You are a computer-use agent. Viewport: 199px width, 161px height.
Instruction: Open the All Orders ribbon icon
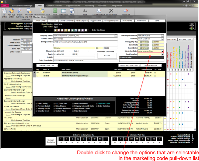tap(4, 11)
